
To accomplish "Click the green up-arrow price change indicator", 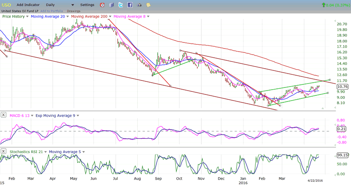I will point(324,5).
